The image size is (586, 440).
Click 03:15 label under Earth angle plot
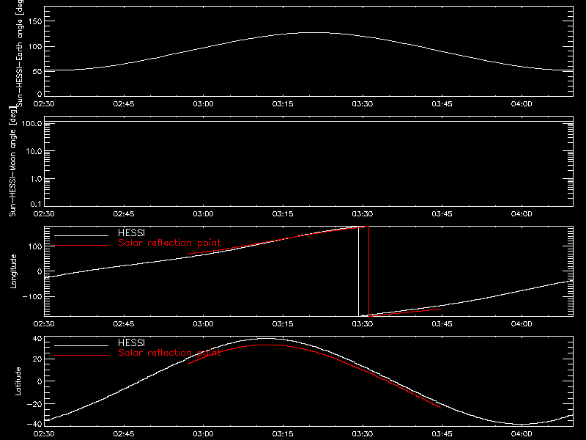(x=283, y=103)
